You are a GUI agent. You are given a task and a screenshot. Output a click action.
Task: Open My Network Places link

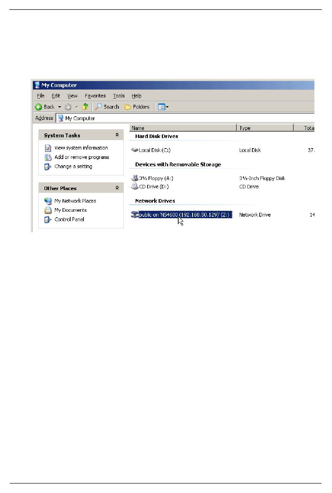(75, 201)
